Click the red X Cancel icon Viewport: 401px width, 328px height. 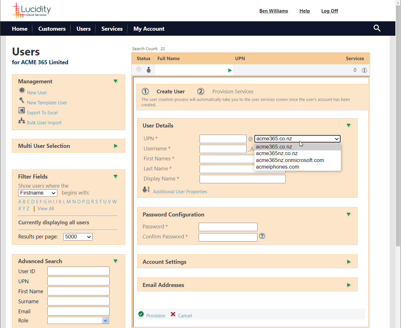(173, 314)
